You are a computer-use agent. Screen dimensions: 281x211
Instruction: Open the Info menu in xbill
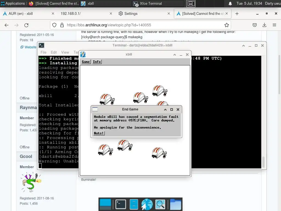(97, 62)
